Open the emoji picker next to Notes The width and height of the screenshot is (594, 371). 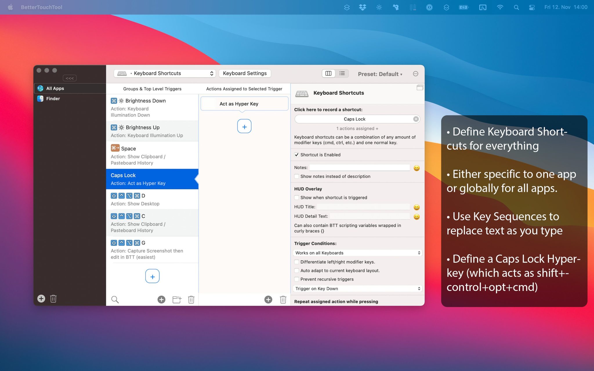coord(416,168)
